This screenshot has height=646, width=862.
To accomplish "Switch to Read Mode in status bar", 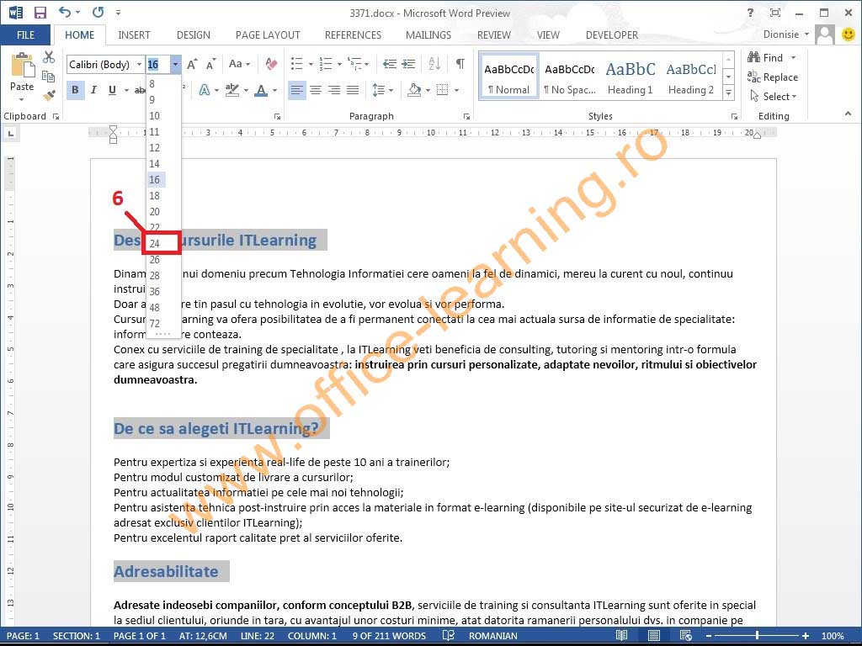I will click(622, 636).
